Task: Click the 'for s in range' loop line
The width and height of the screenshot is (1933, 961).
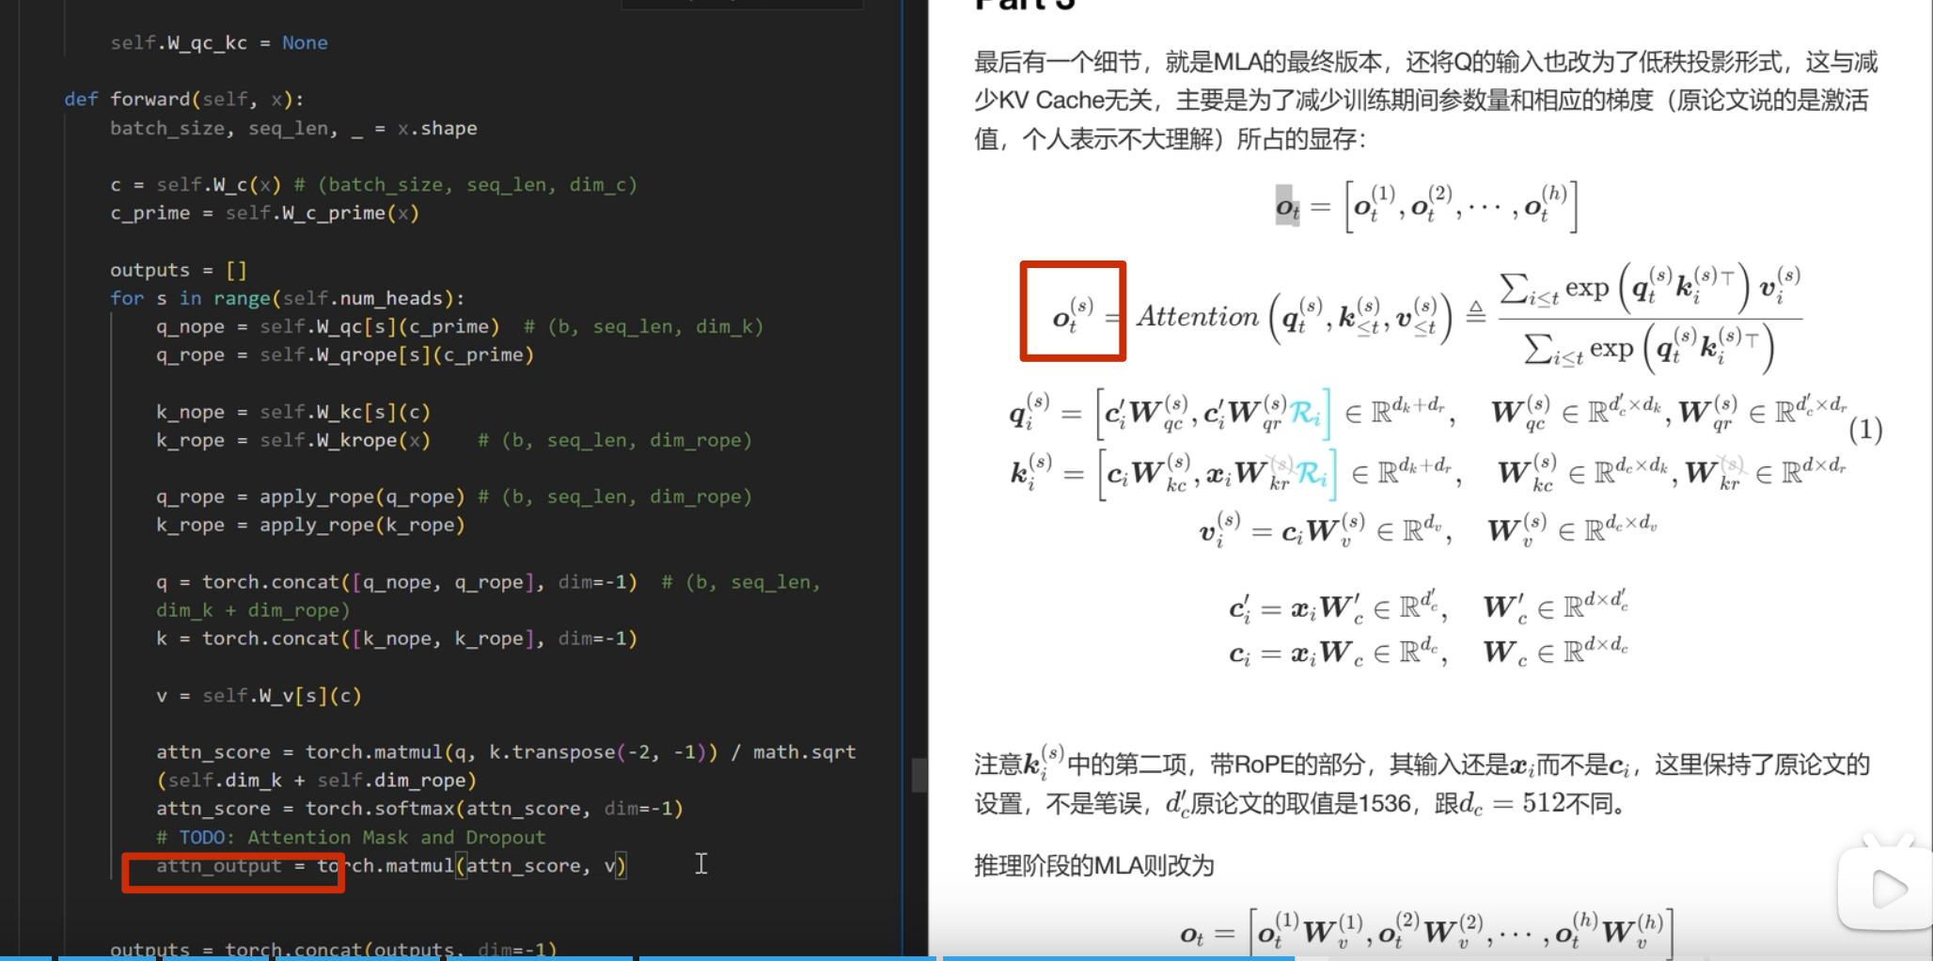Action: 287,299
